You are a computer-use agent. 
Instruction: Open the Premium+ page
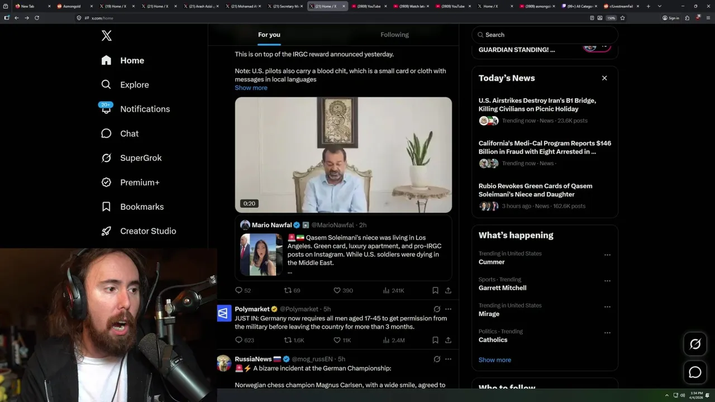130,183
